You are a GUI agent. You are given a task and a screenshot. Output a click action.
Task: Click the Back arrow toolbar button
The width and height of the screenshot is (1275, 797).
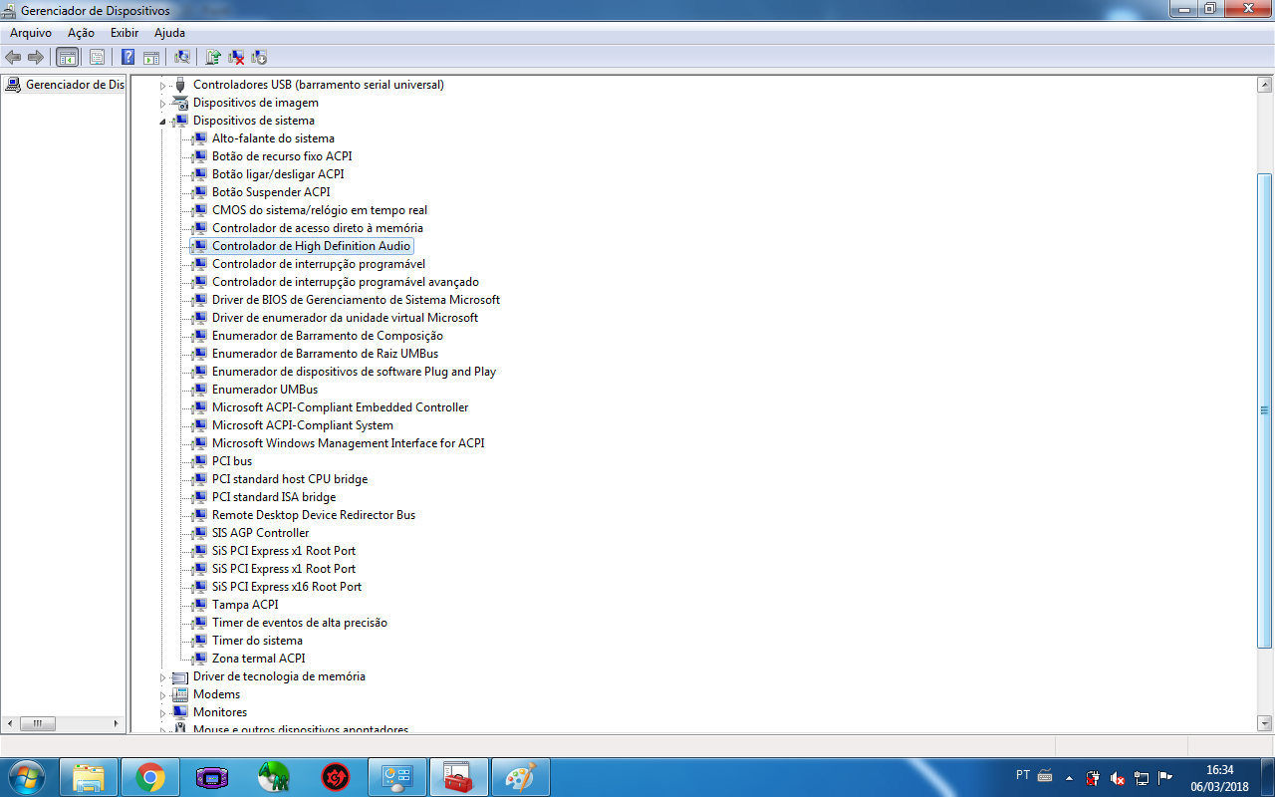click(x=13, y=57)
